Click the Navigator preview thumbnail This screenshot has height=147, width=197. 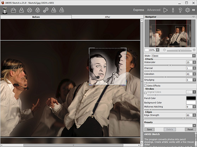pyautogui.click(x=170, y=33)
